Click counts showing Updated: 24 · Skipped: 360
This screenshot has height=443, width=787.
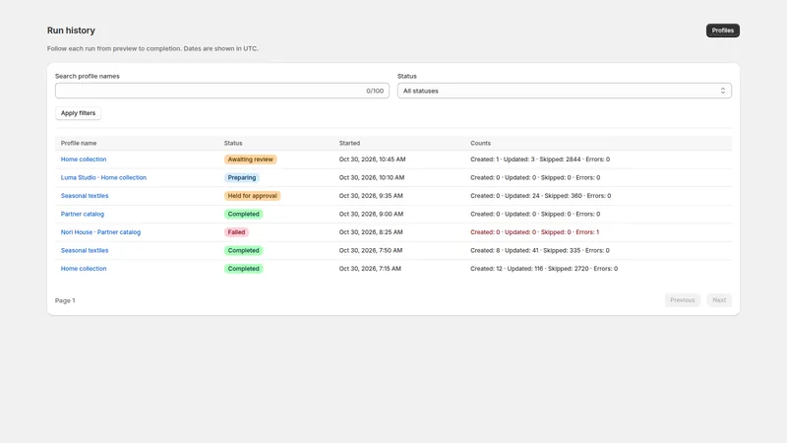click(540, 196)
